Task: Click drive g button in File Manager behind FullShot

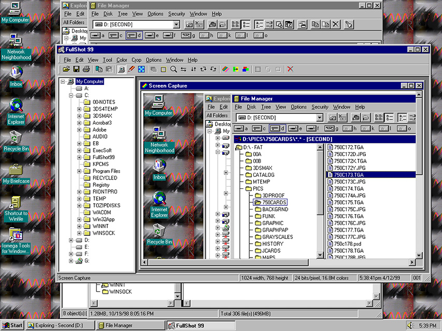Action: point(188,36)
